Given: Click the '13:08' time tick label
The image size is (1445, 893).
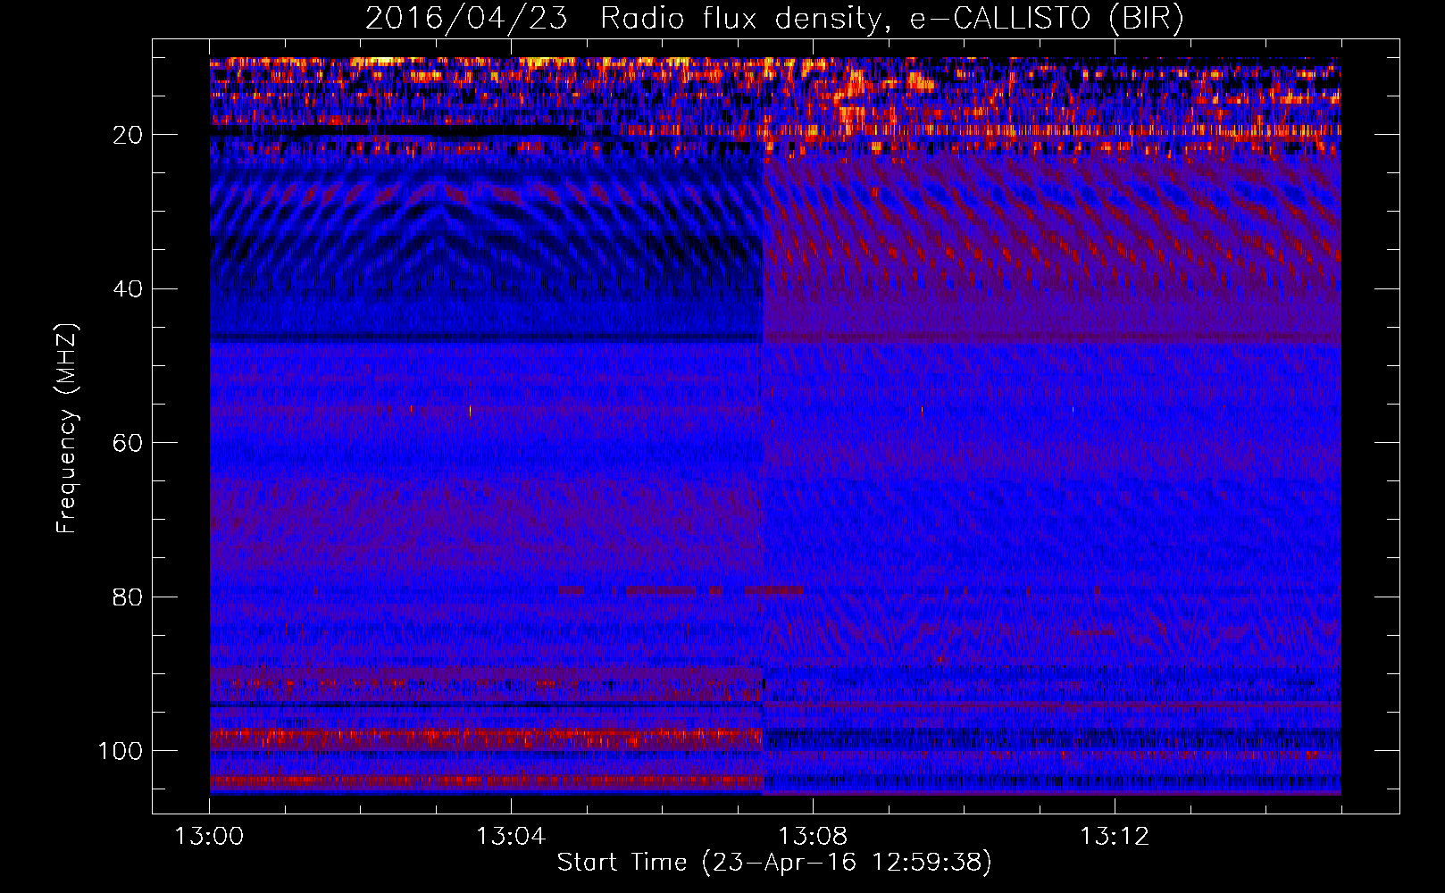Looking at the screenshot, I should [x=813, y=837].
